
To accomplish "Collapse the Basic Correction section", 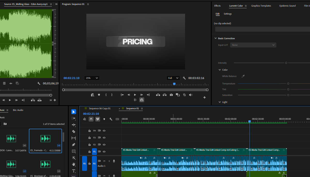I will coord(215,38).
